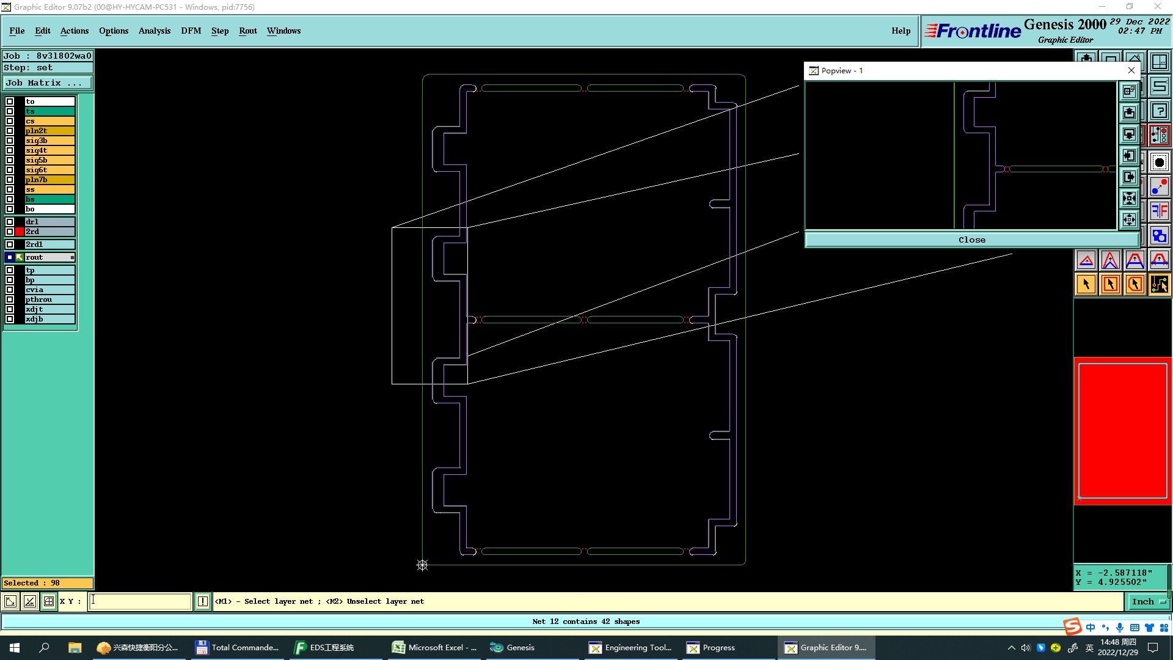This screenshot has width=1173, height=660.
Task: Click the net selection tool icon
Action: coord(1159,284)
